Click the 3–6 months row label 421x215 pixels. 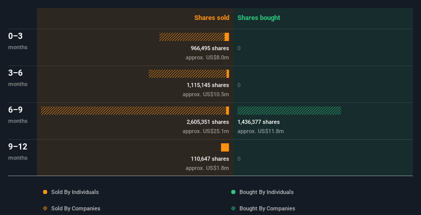tap(18, 78)
